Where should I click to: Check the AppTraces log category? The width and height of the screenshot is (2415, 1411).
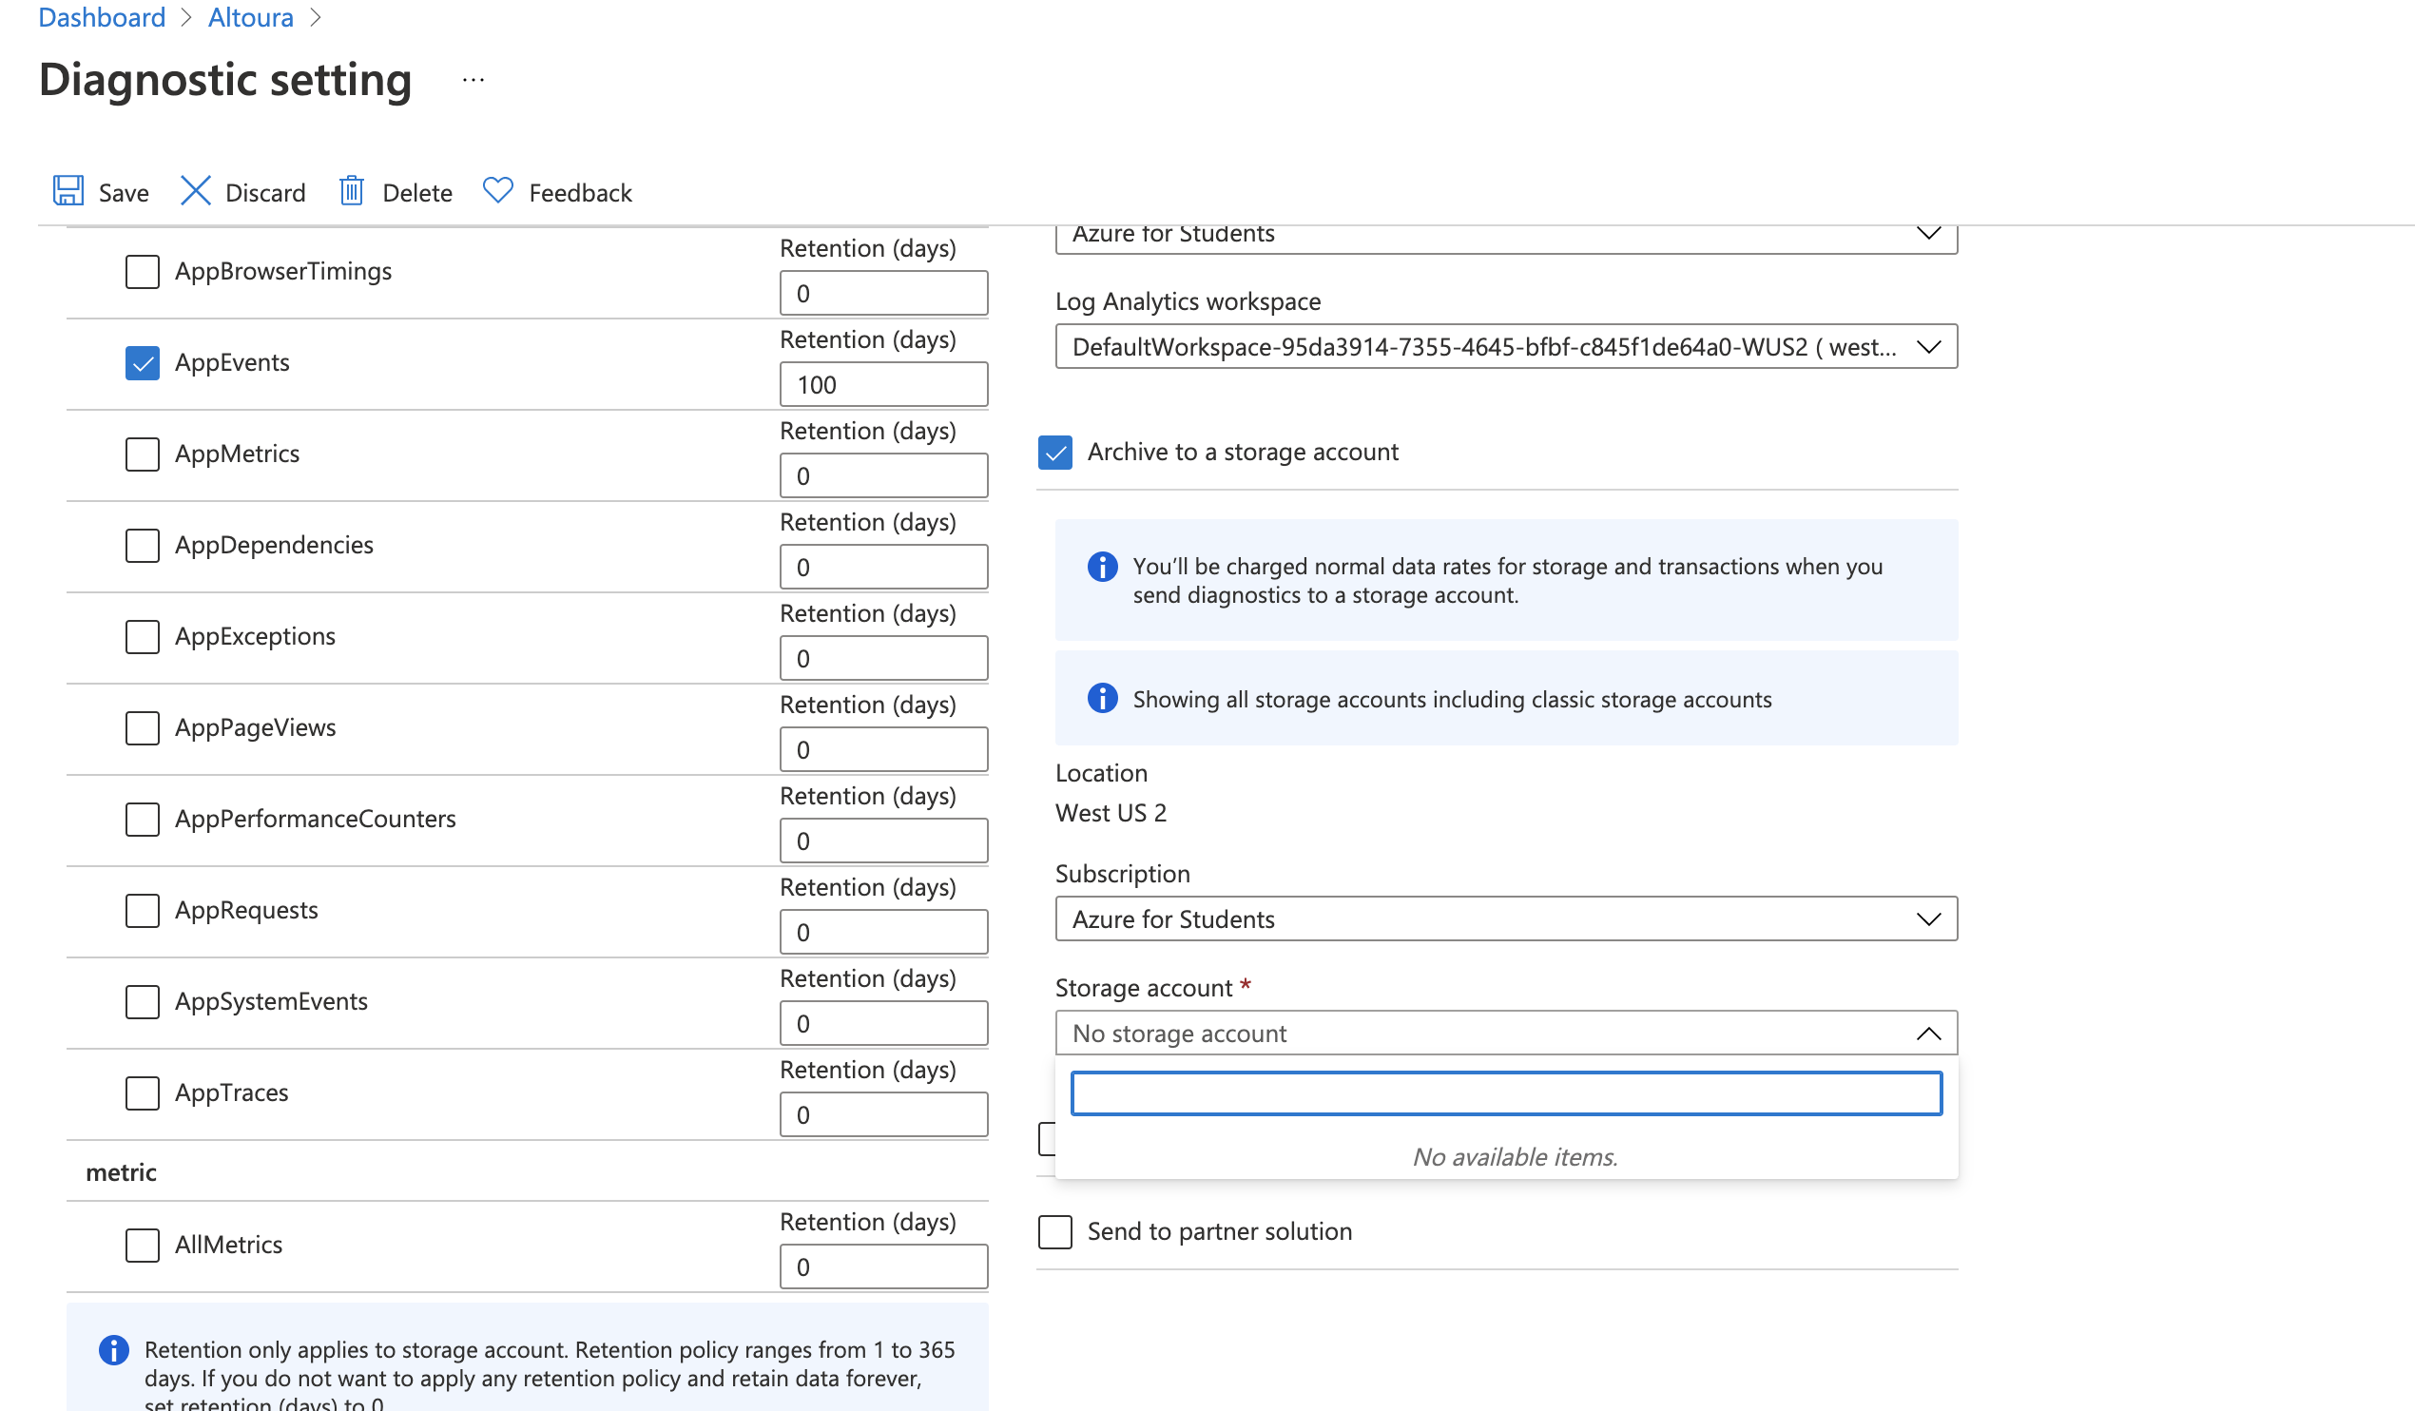point(143,1092)
